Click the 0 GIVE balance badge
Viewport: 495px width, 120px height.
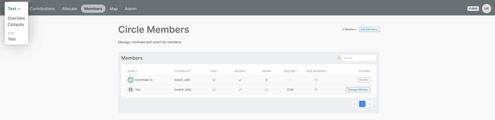[x=473, y=8]
